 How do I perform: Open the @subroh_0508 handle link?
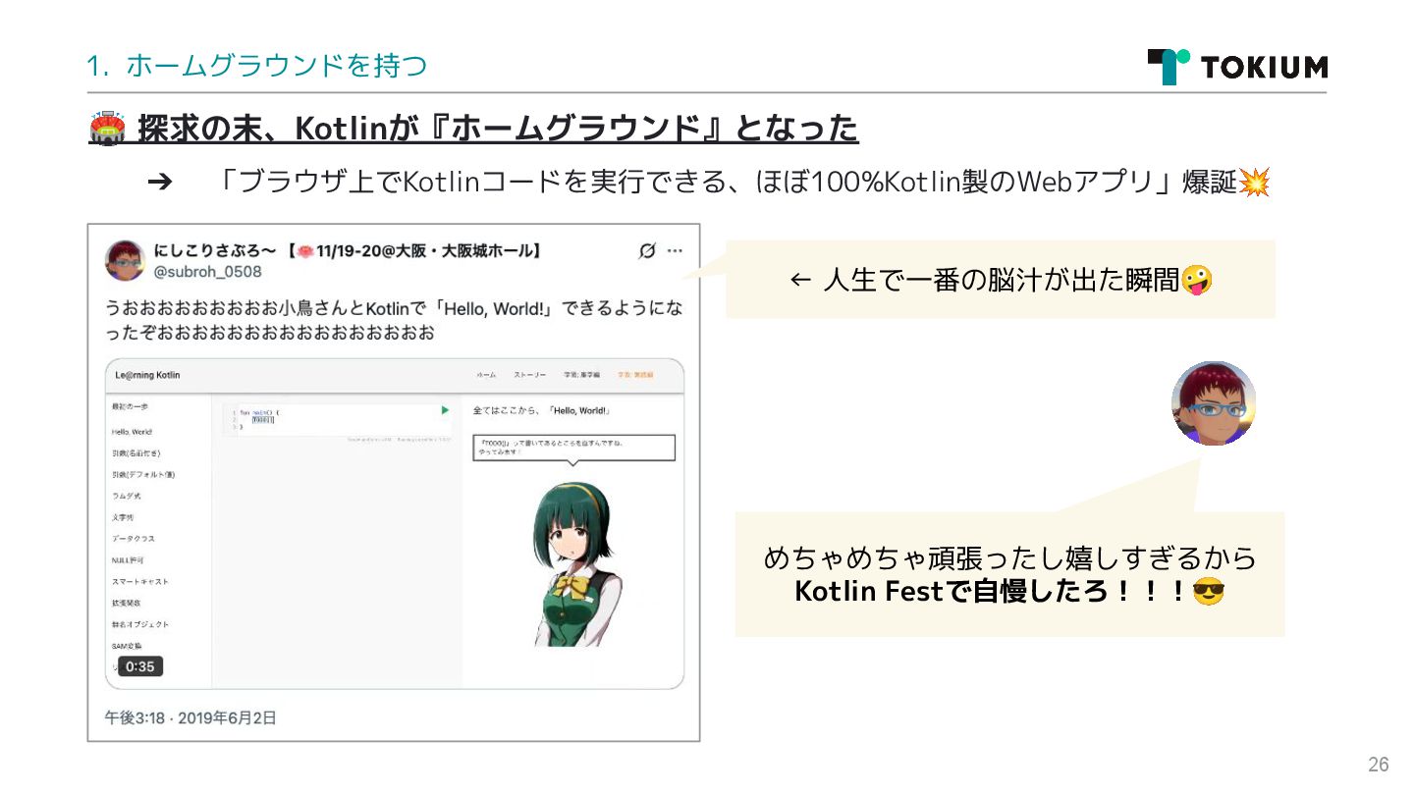click(x=207, y=272)
